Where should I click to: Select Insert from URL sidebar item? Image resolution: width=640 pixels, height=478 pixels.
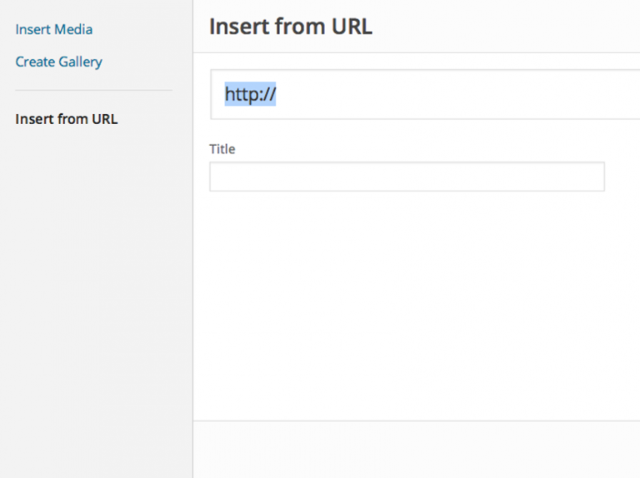[x=67, y=119]
